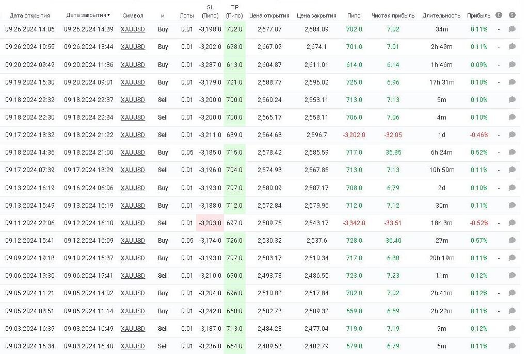Select the duration cell 17h 31m
The width and height of the screenshot is (529, 354).
tap(442, 82)
